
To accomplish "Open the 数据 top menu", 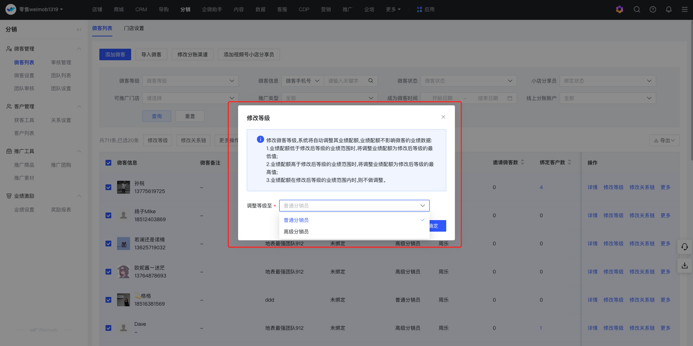I will 260,9.
